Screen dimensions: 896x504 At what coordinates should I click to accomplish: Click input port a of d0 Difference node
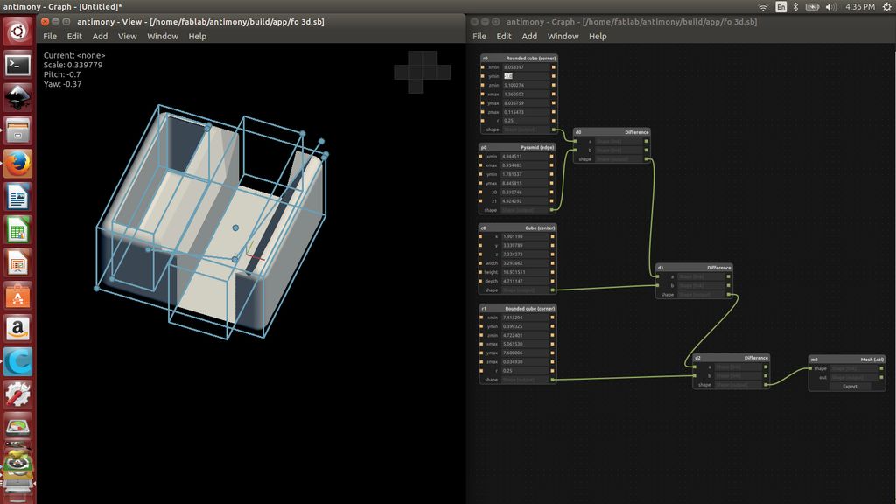[x=577, y=141]
